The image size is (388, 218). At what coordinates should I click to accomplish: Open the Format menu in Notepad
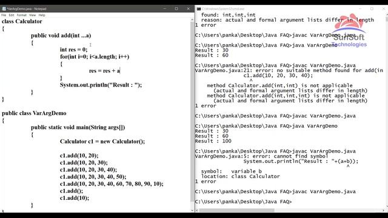click(22, 15)
